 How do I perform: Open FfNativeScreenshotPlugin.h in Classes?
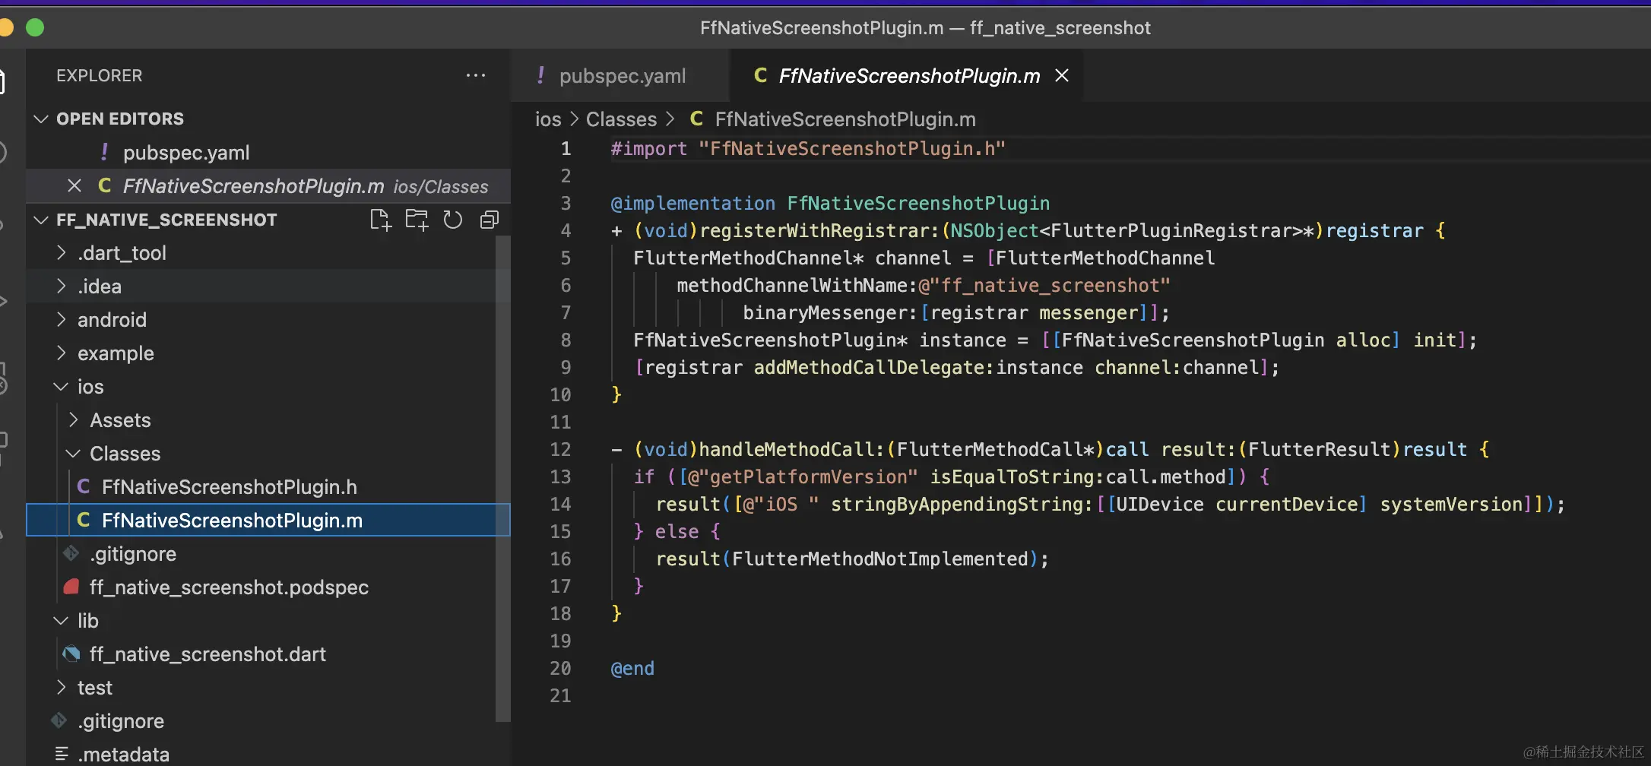click(268, 486)
